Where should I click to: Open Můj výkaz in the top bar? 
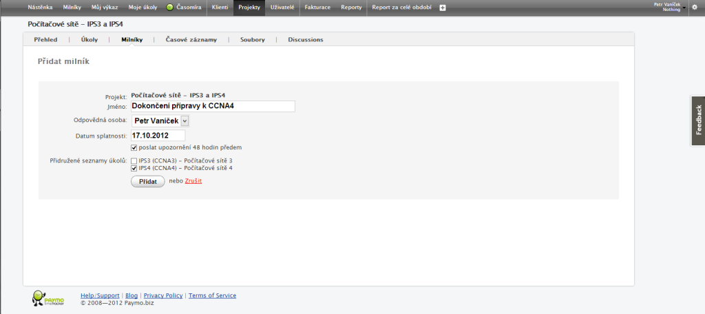105,8
